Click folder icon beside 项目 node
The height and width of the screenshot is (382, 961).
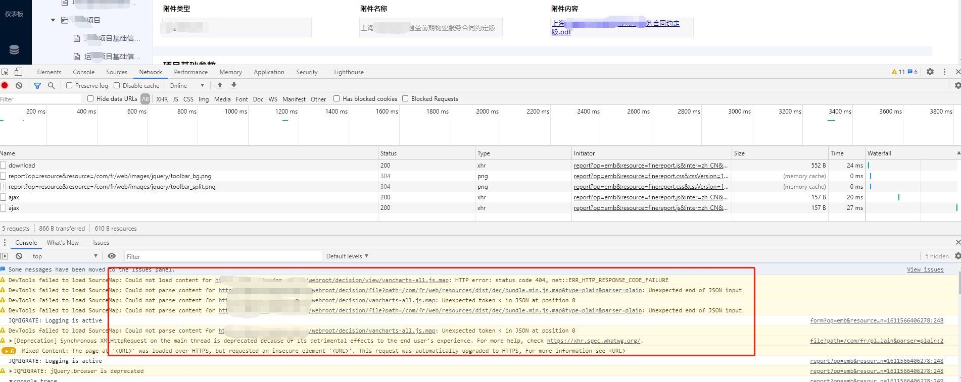[x=65, y=20]
